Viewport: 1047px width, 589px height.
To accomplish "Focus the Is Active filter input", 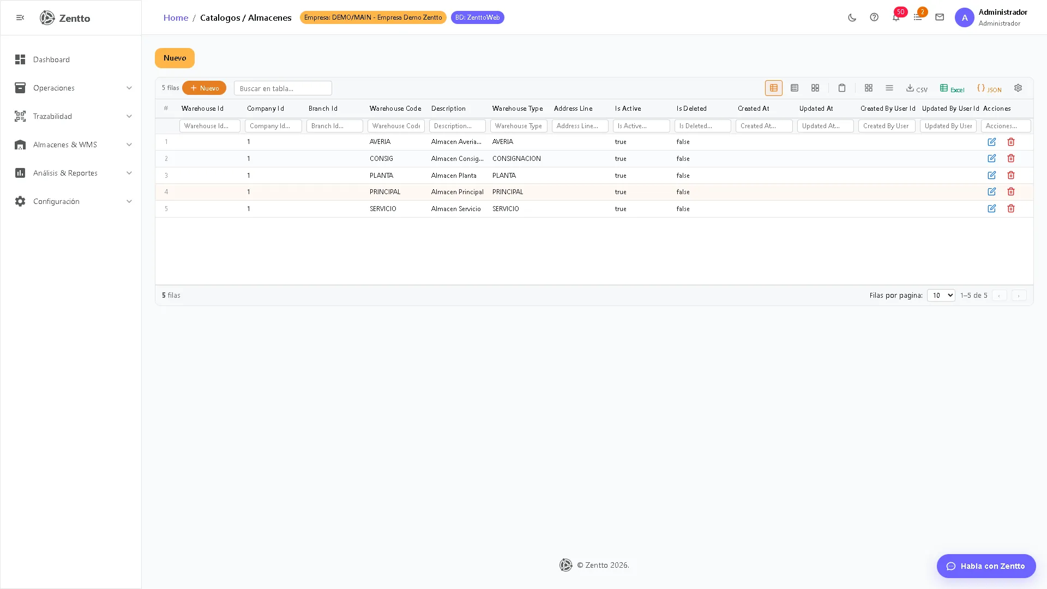I will (641, 126).
